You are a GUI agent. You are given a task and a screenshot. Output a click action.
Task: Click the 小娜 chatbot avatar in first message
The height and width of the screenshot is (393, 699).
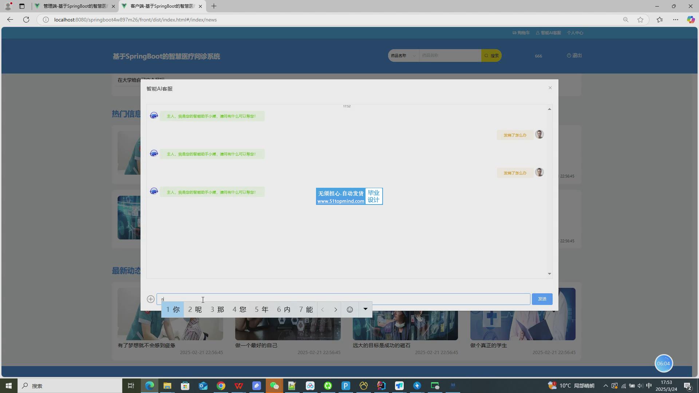[x=154, y=116]
